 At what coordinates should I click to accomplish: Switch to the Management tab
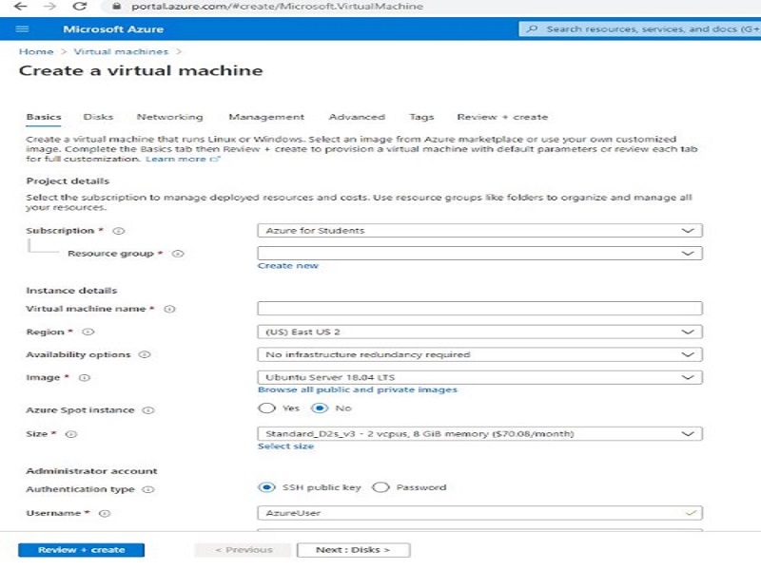[266, 117]
